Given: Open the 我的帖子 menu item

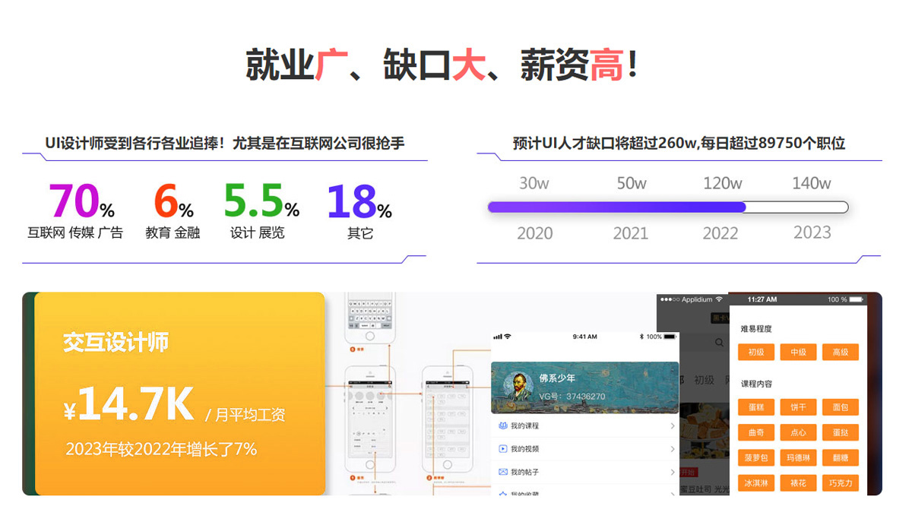Looking at the screenshot, I should pyautogui.click(x=524, y=472).
